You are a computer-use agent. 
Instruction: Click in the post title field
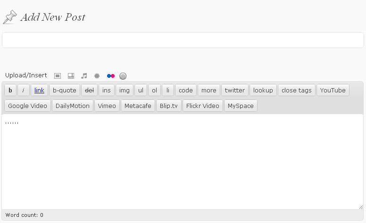pyautogui.click(x=183, y=40)
